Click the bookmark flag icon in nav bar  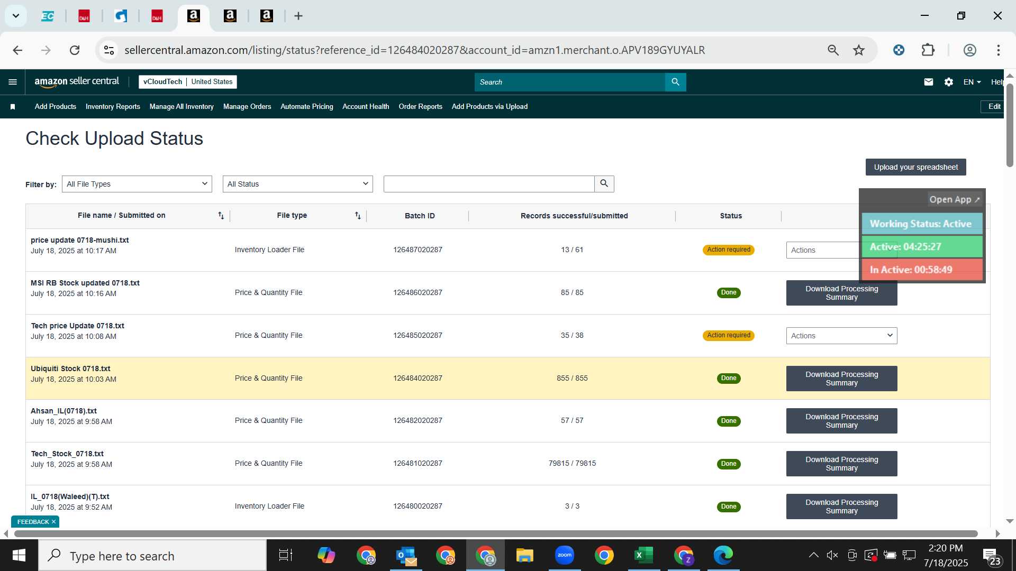(x=13, y=107)
